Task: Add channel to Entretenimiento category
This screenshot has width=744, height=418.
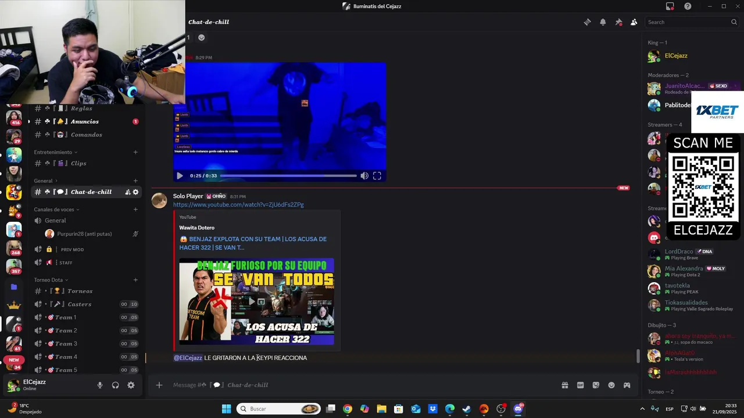Action: (135, 152)
